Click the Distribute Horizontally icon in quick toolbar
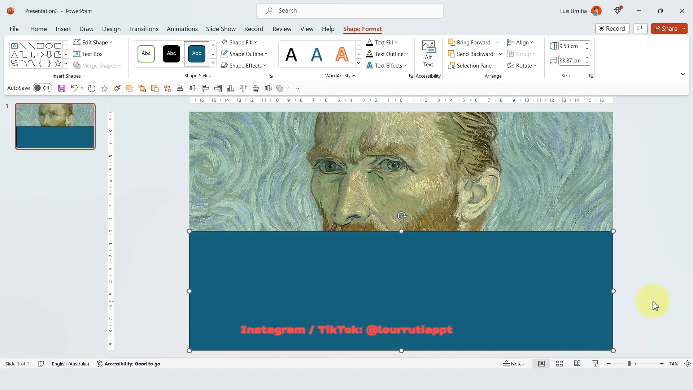 pos(269,88)
